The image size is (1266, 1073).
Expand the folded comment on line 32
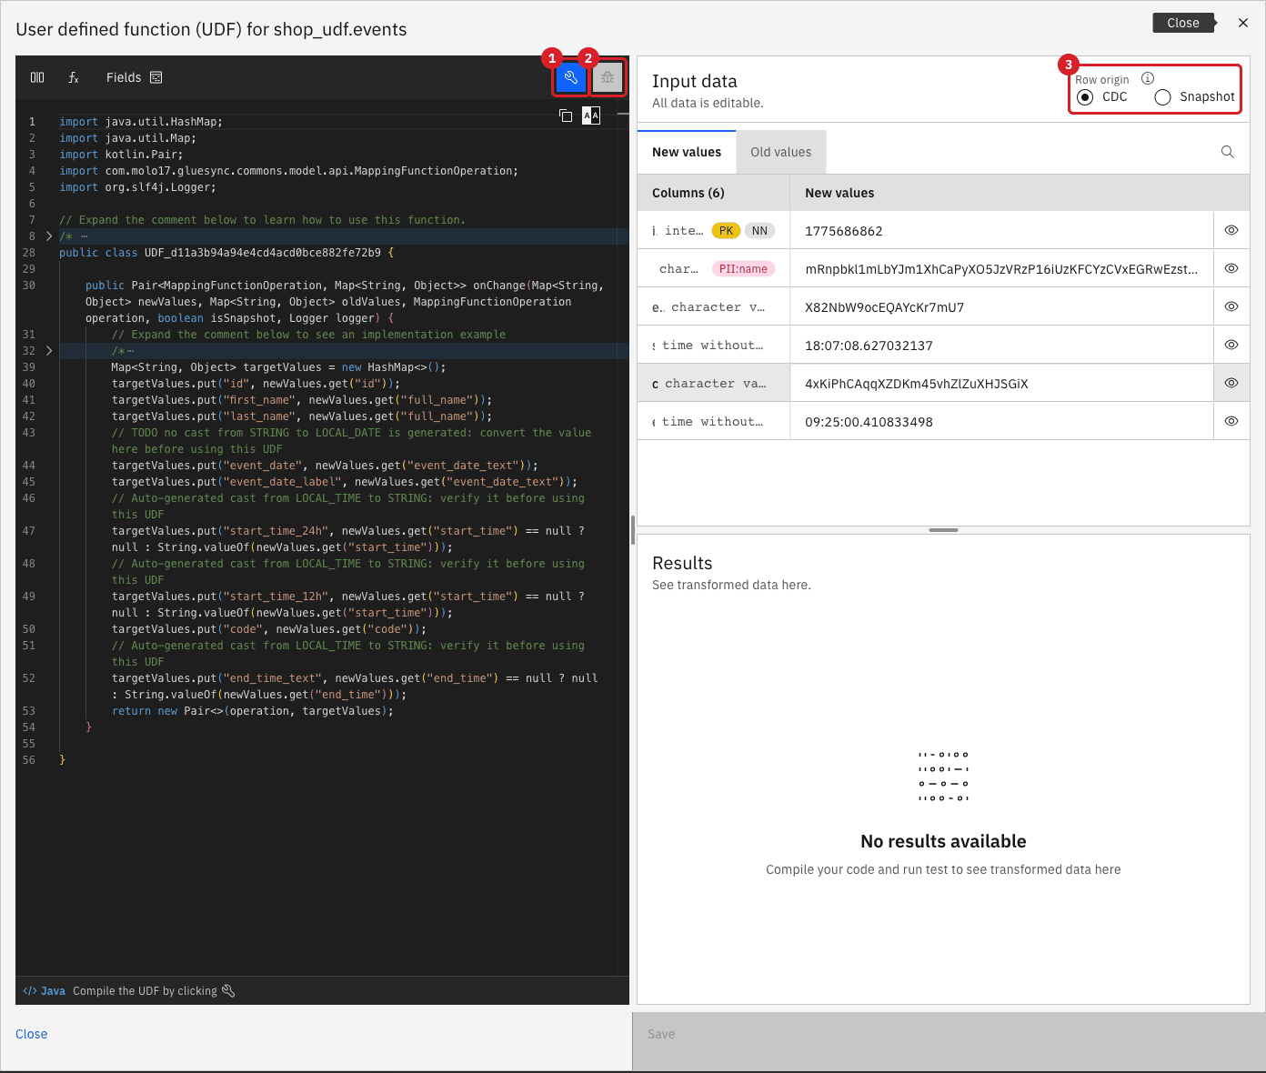[49, 351]
